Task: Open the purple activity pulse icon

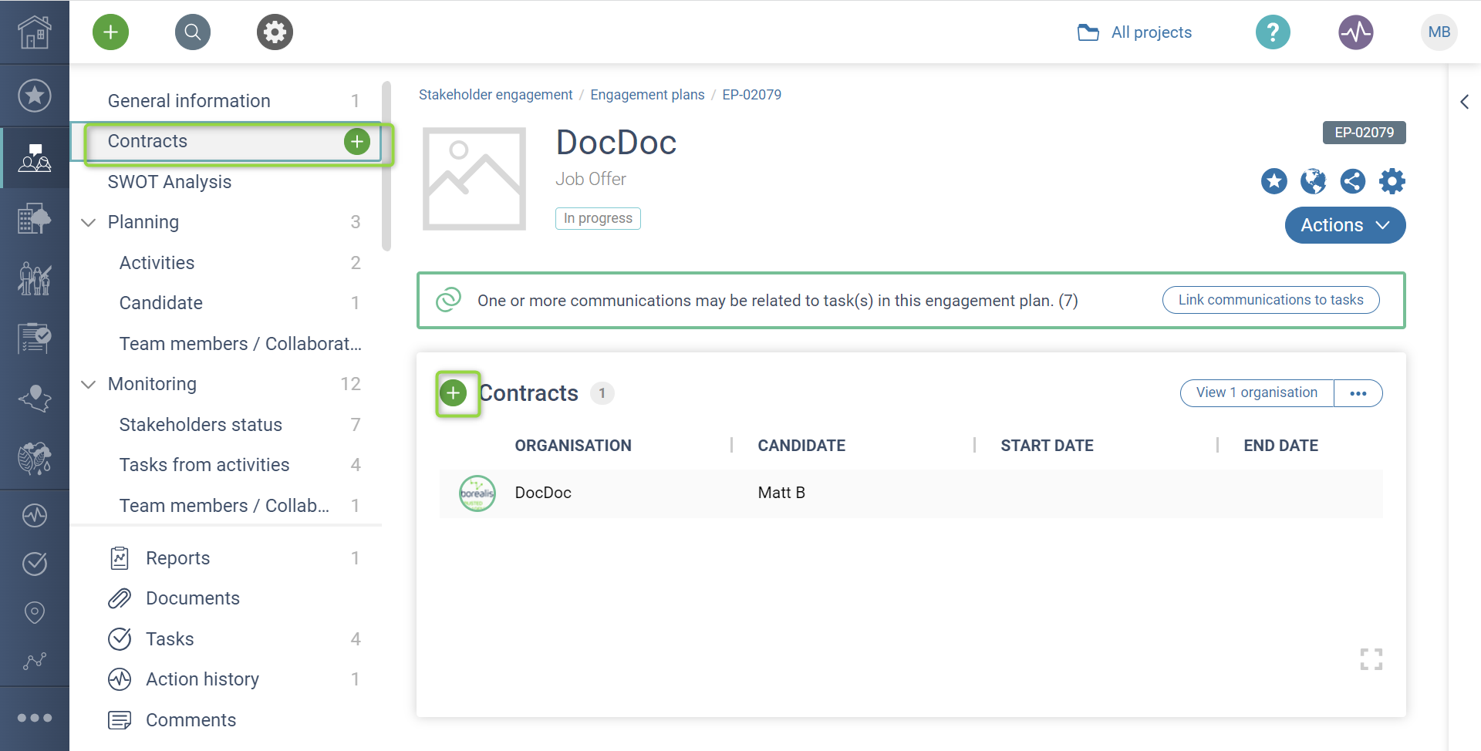Action: (1355, 32)
